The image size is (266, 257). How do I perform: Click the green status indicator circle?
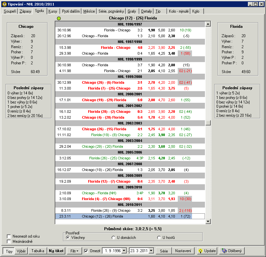click(59, 18)
